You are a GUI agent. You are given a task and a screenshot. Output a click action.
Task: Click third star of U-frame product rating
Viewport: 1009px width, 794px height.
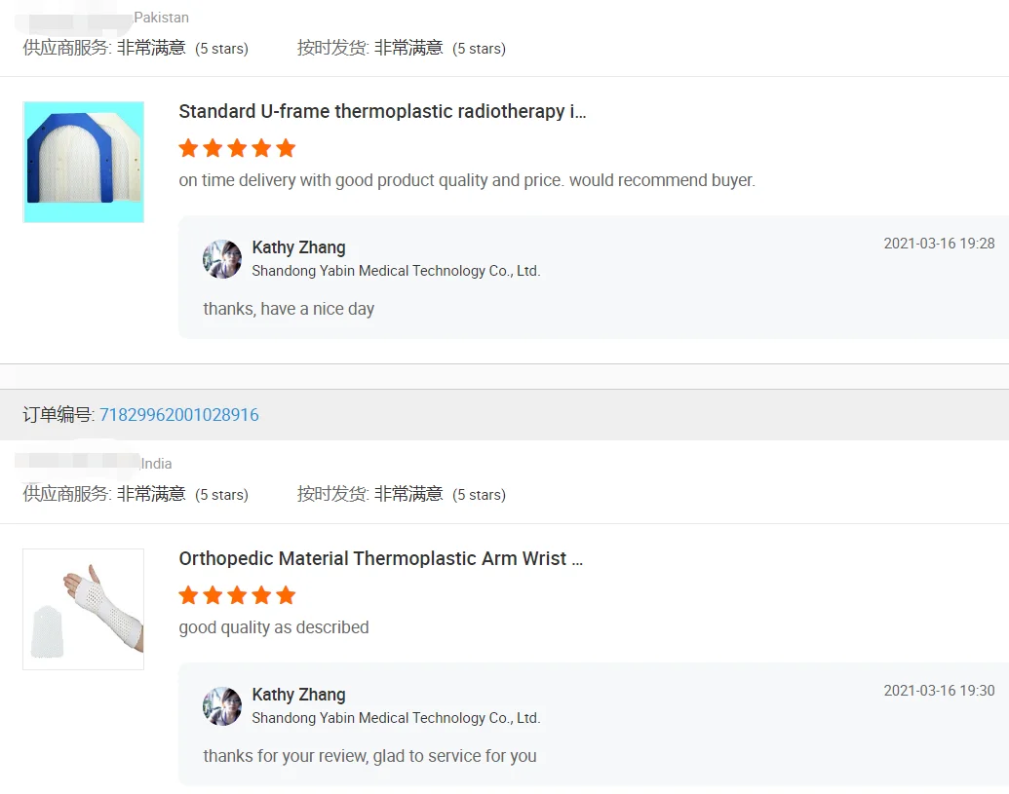click(x=238, y=148)
